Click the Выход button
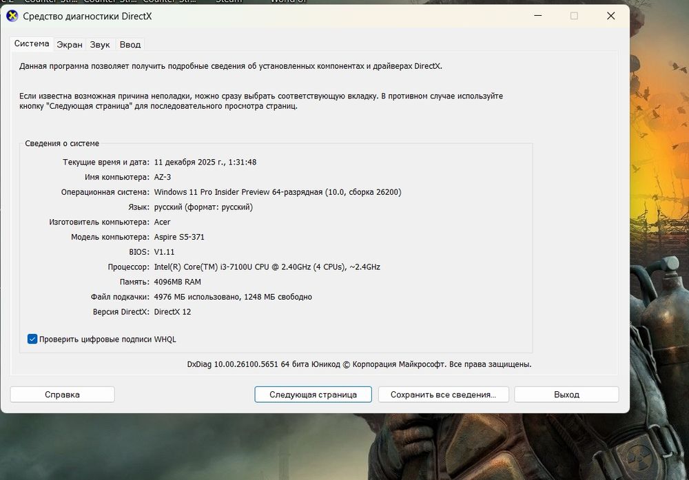This screenshot has width=689, height=480. click(566, 395)
